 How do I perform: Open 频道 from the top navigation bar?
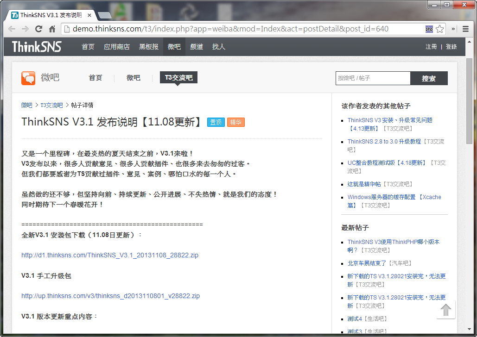pos(197,47)
